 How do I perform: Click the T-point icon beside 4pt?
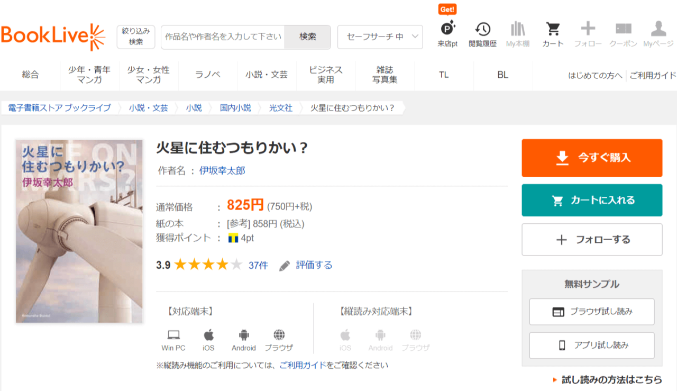(233, 238)
